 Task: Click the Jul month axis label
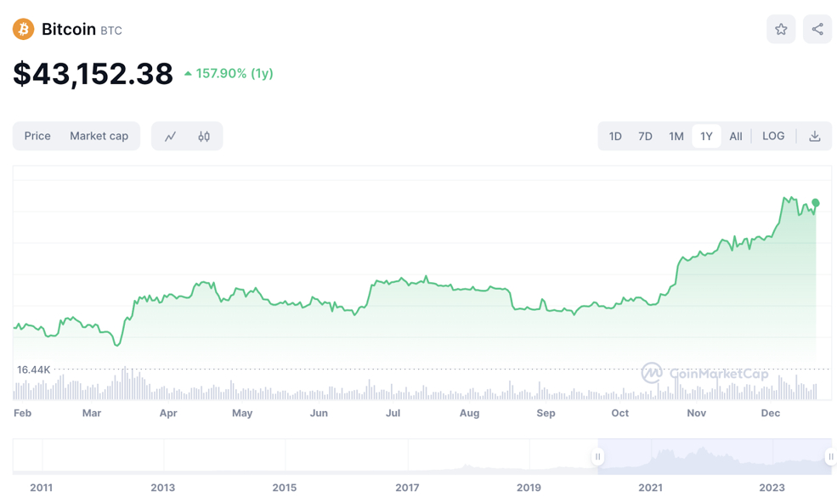pos(393,413)
